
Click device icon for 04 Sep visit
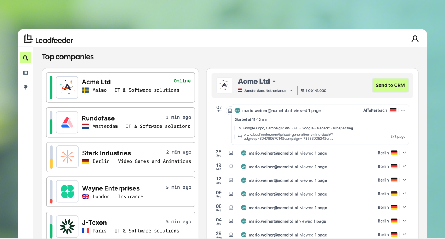tap(231, 221)
